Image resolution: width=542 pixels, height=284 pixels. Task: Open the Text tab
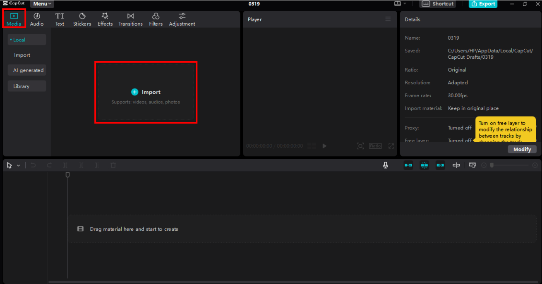pos(60,19)
